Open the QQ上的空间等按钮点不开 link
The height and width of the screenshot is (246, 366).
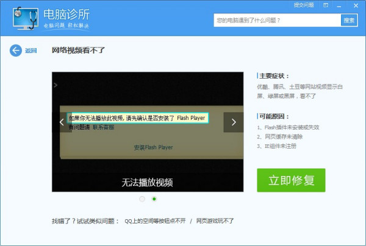pyautogui.click(x=155, y=221)
